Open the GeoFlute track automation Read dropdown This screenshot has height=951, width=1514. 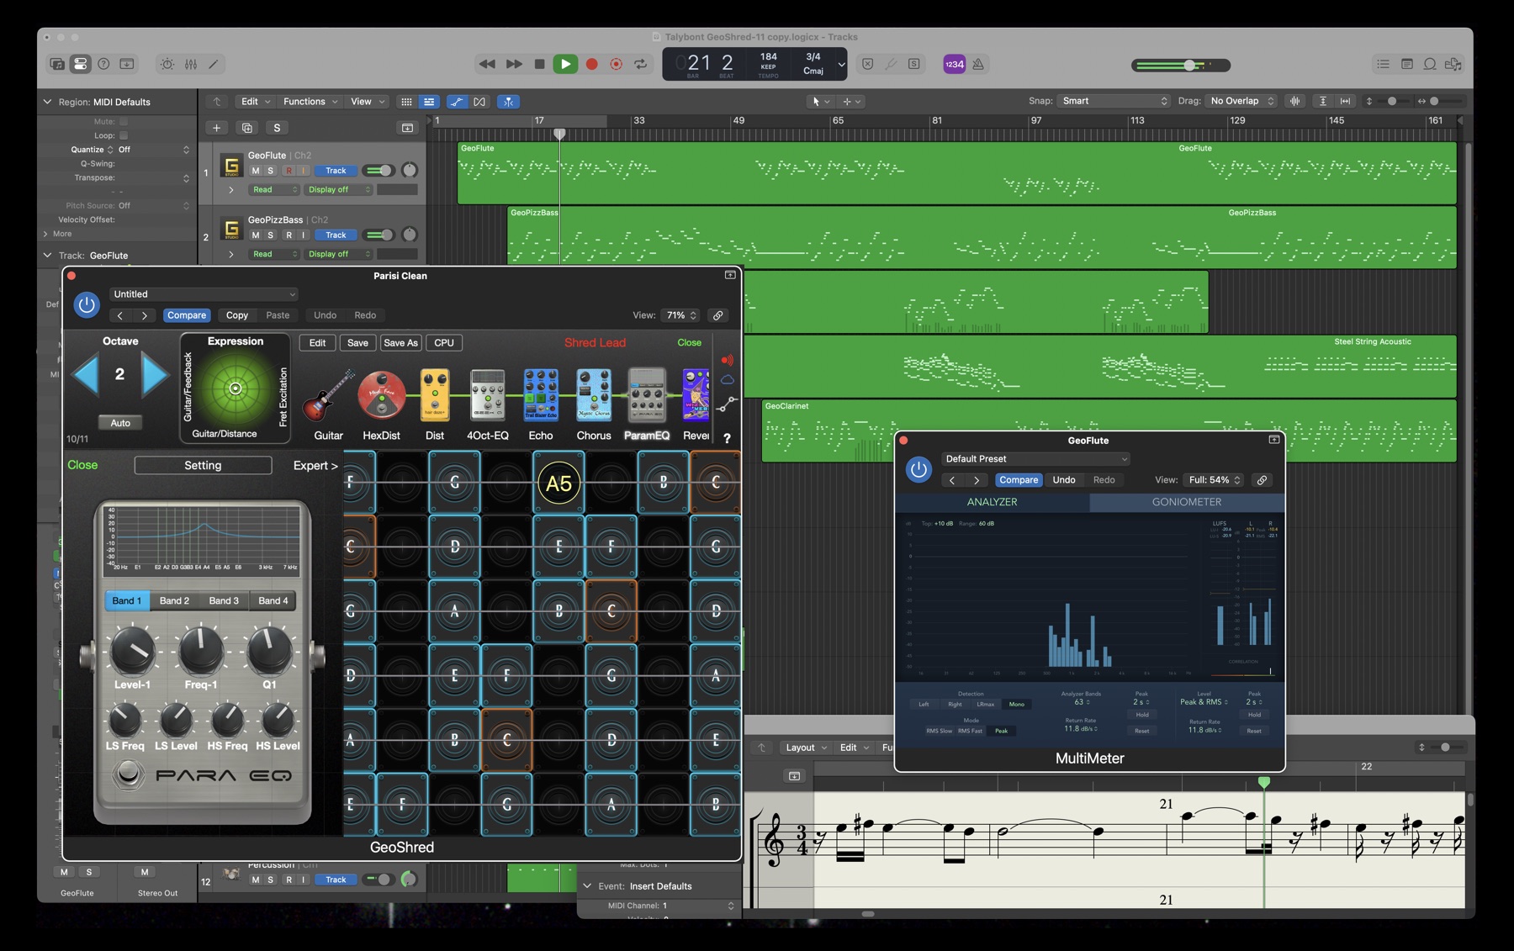click(x=274, y=190)
